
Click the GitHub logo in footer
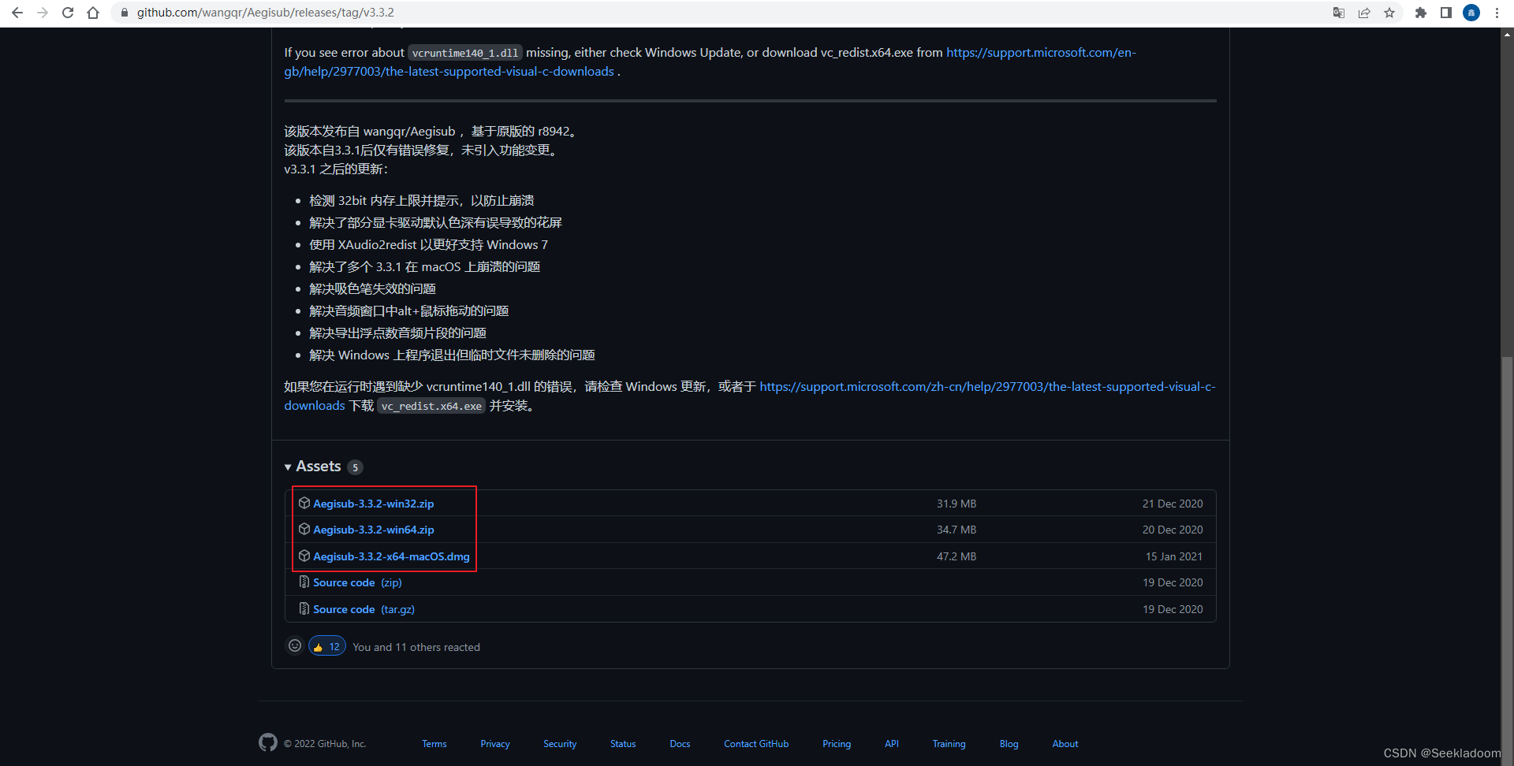(x=268, y=742)
